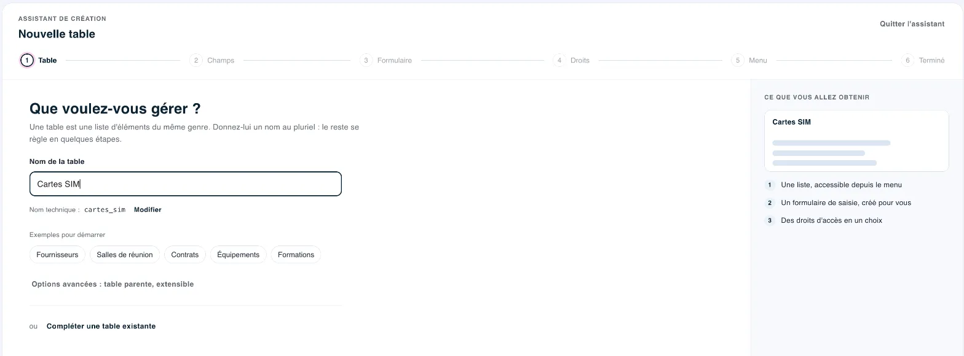Choose the Équipements example chip
964x356 pixels.
tap(239, 255)
